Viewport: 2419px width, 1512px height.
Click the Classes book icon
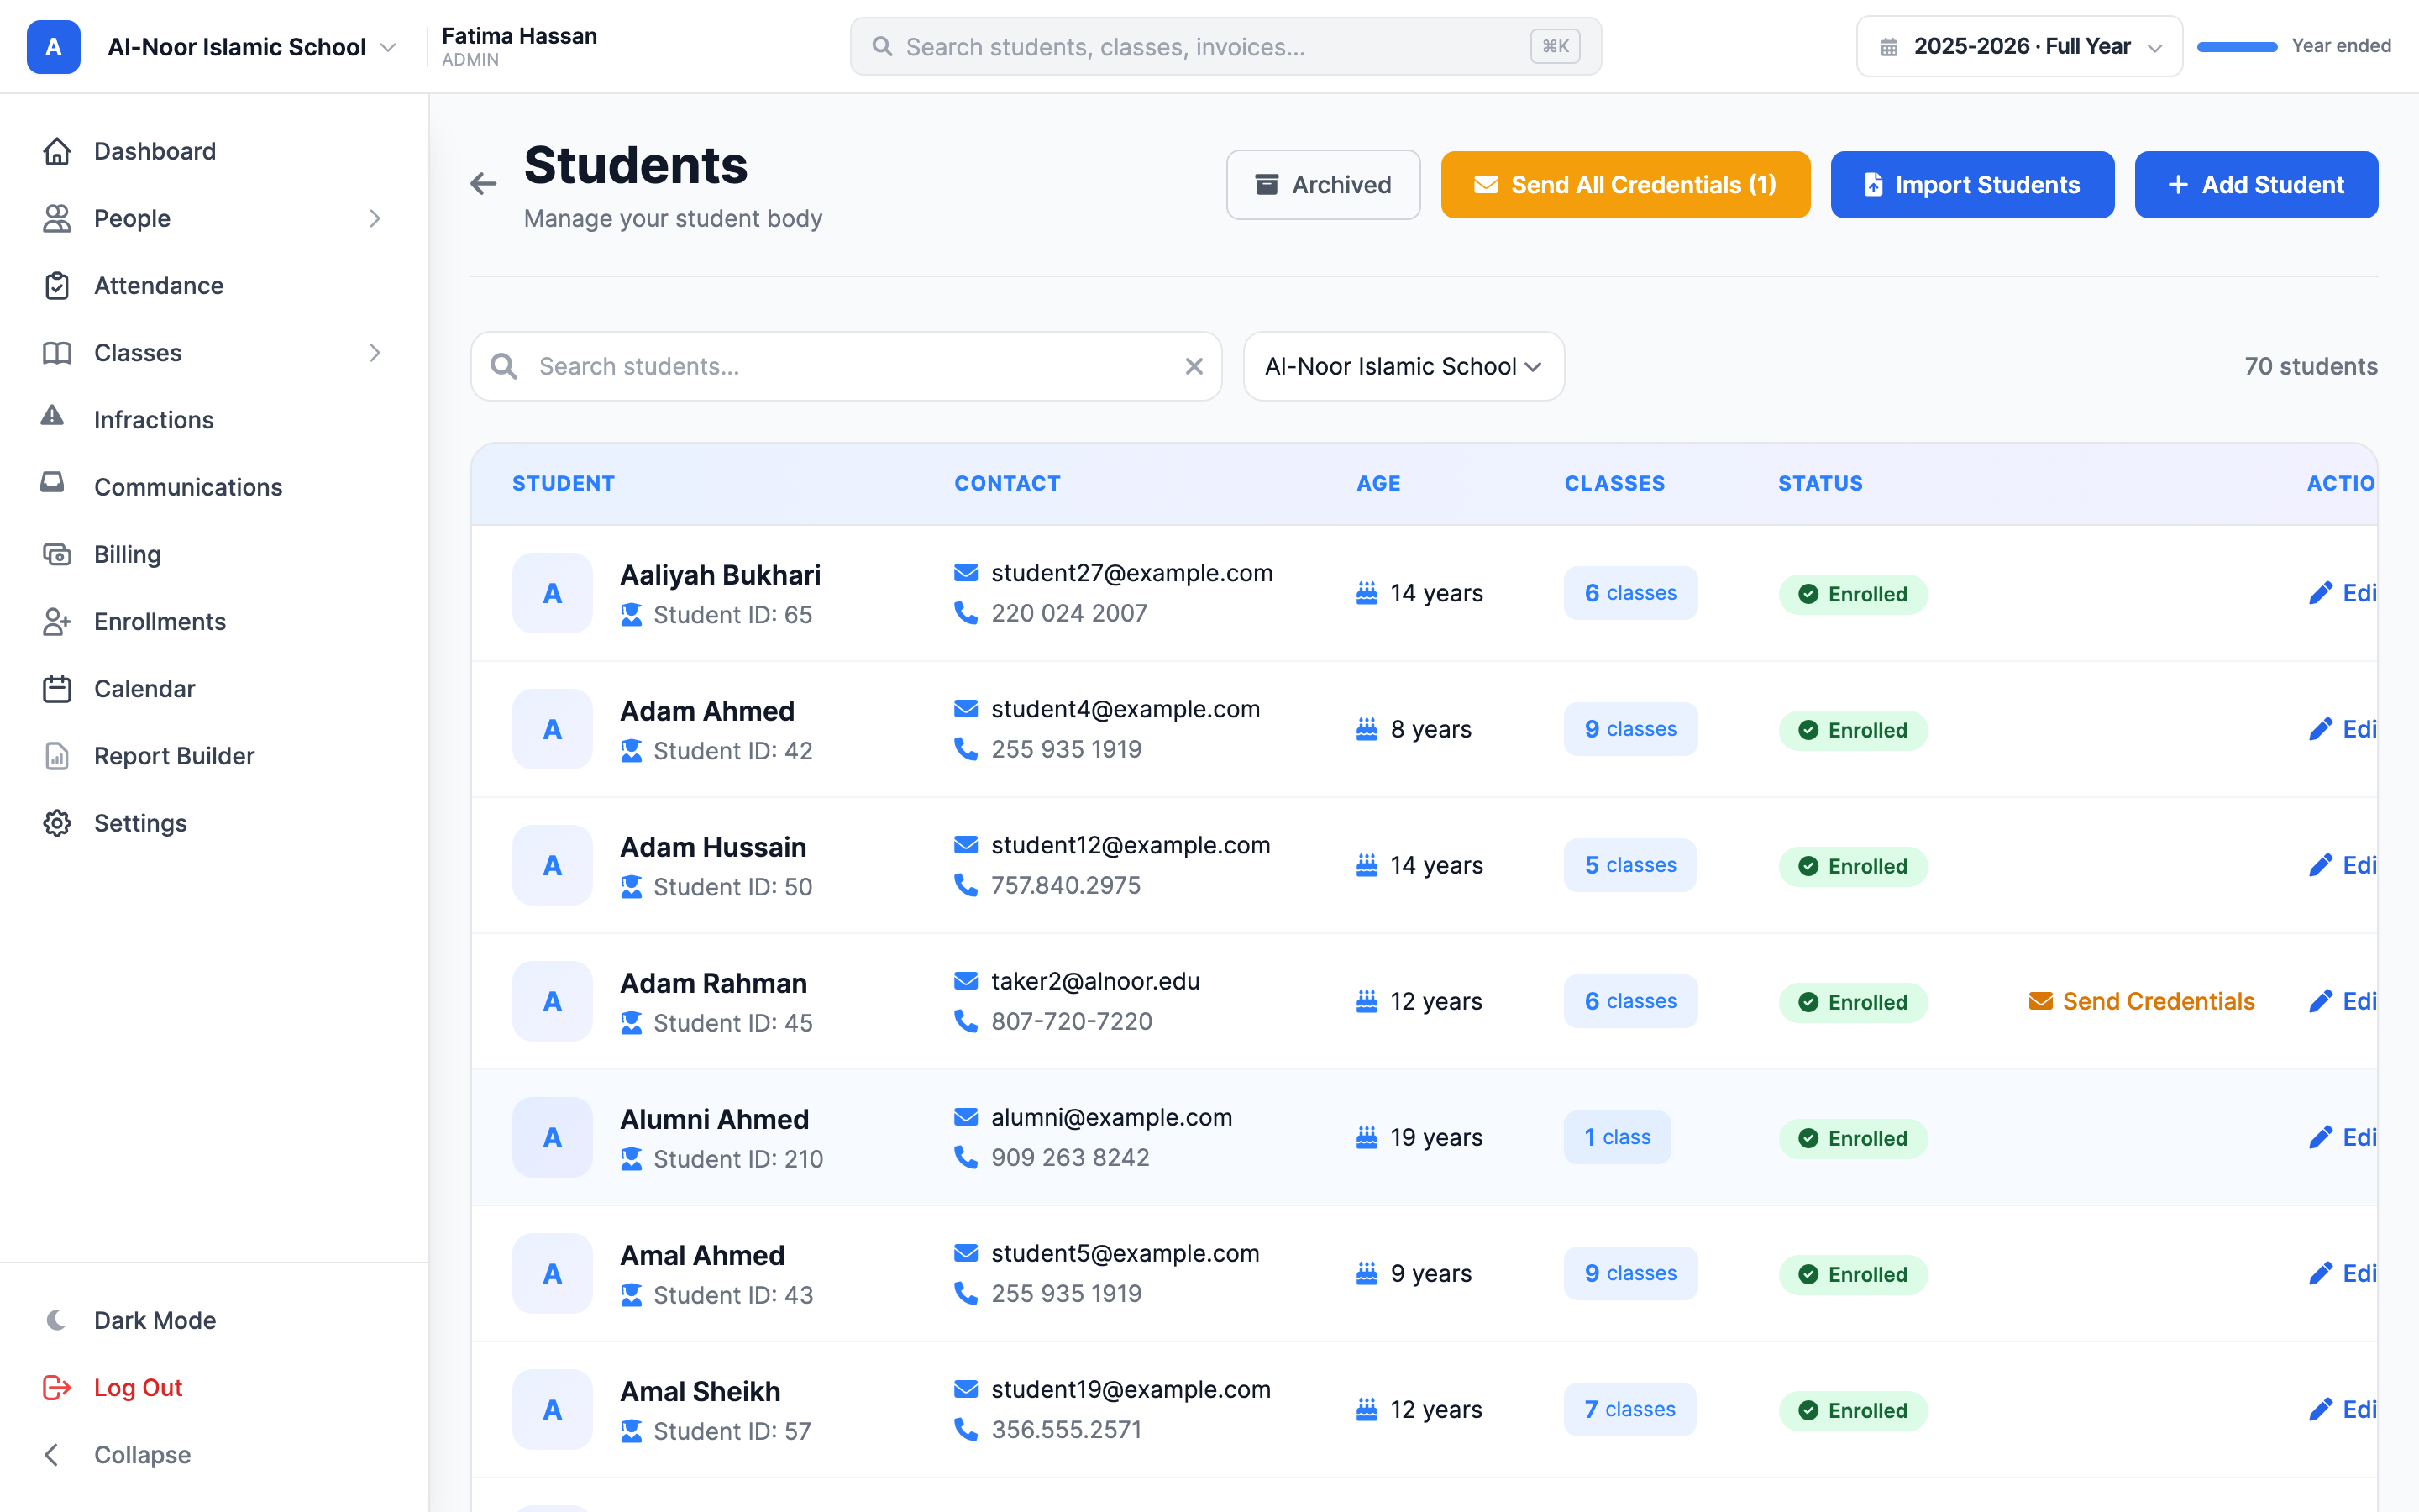[57, 353]
